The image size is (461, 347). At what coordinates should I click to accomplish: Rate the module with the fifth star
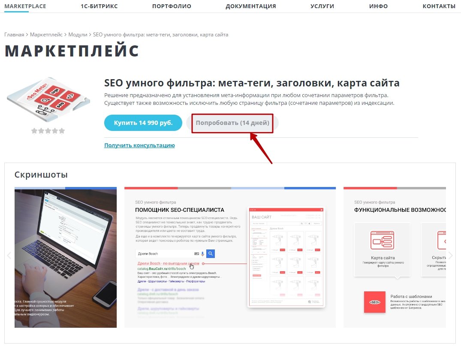(x=62, y=131)
